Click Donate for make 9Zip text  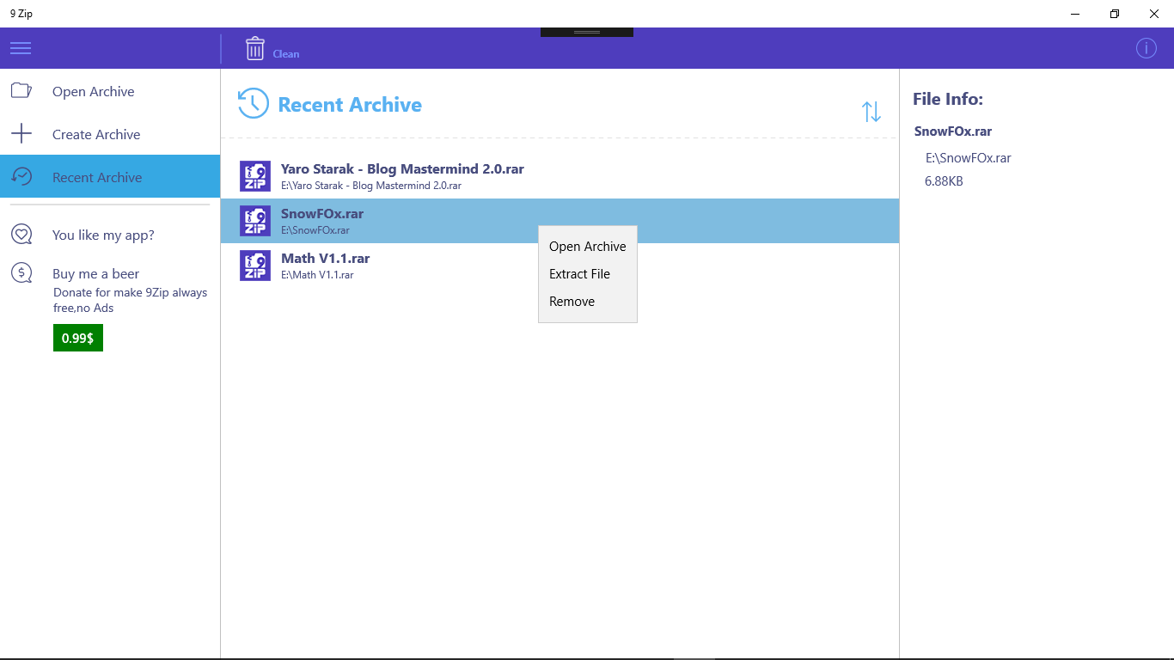coord(130,300)
